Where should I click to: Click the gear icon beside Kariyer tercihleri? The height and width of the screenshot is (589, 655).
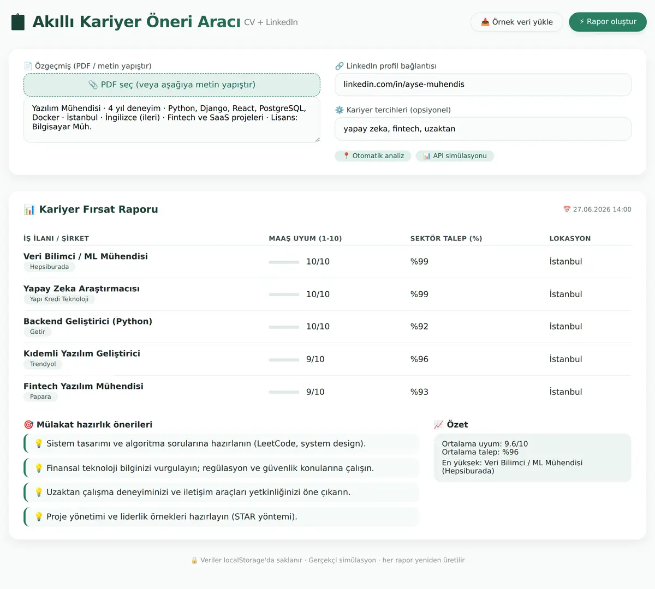pos(340,110)
